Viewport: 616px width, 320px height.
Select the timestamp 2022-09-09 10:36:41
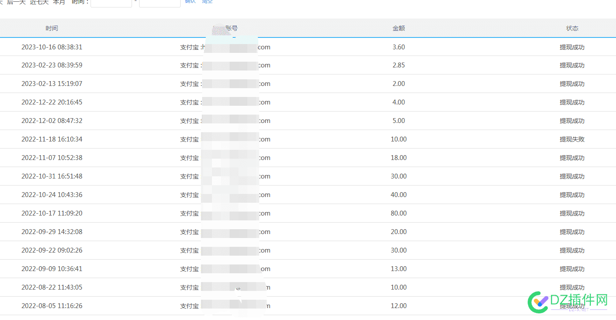tap(52, 269)
